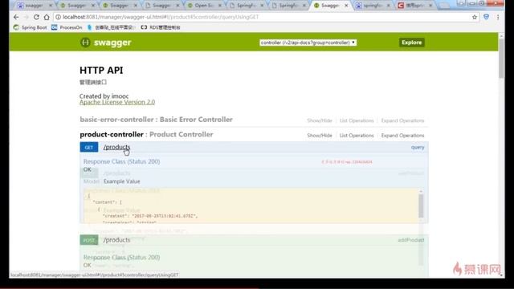514x289 pixels.
Task: Open the Spring Boot bookmark
Action: point(31,27)
